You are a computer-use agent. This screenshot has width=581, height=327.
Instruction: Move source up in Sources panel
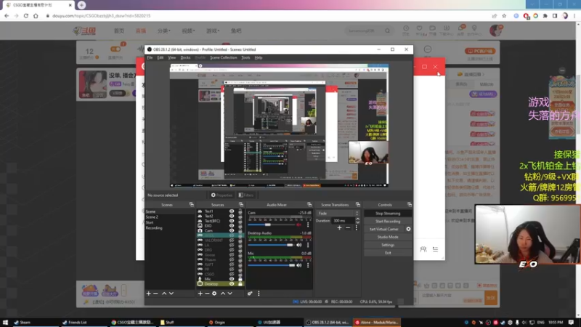223,294
